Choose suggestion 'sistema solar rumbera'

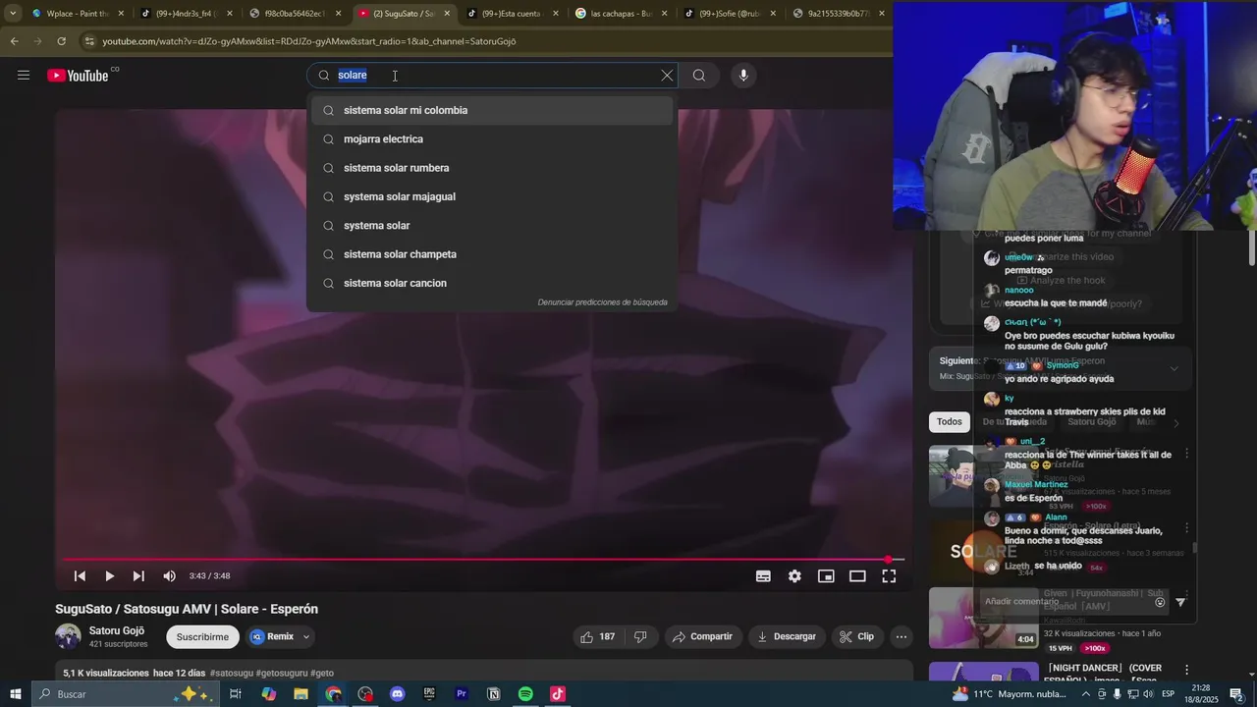click(492, 168)
